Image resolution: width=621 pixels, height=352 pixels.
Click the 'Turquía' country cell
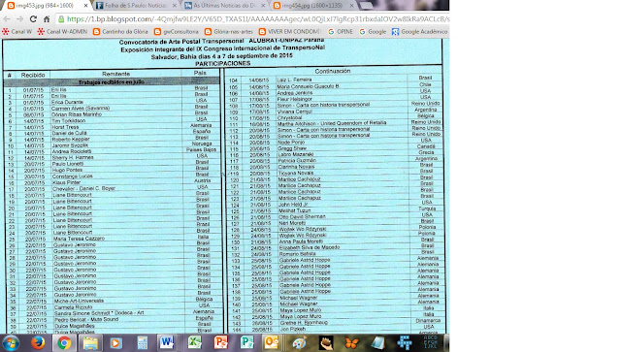coord(427,208)
